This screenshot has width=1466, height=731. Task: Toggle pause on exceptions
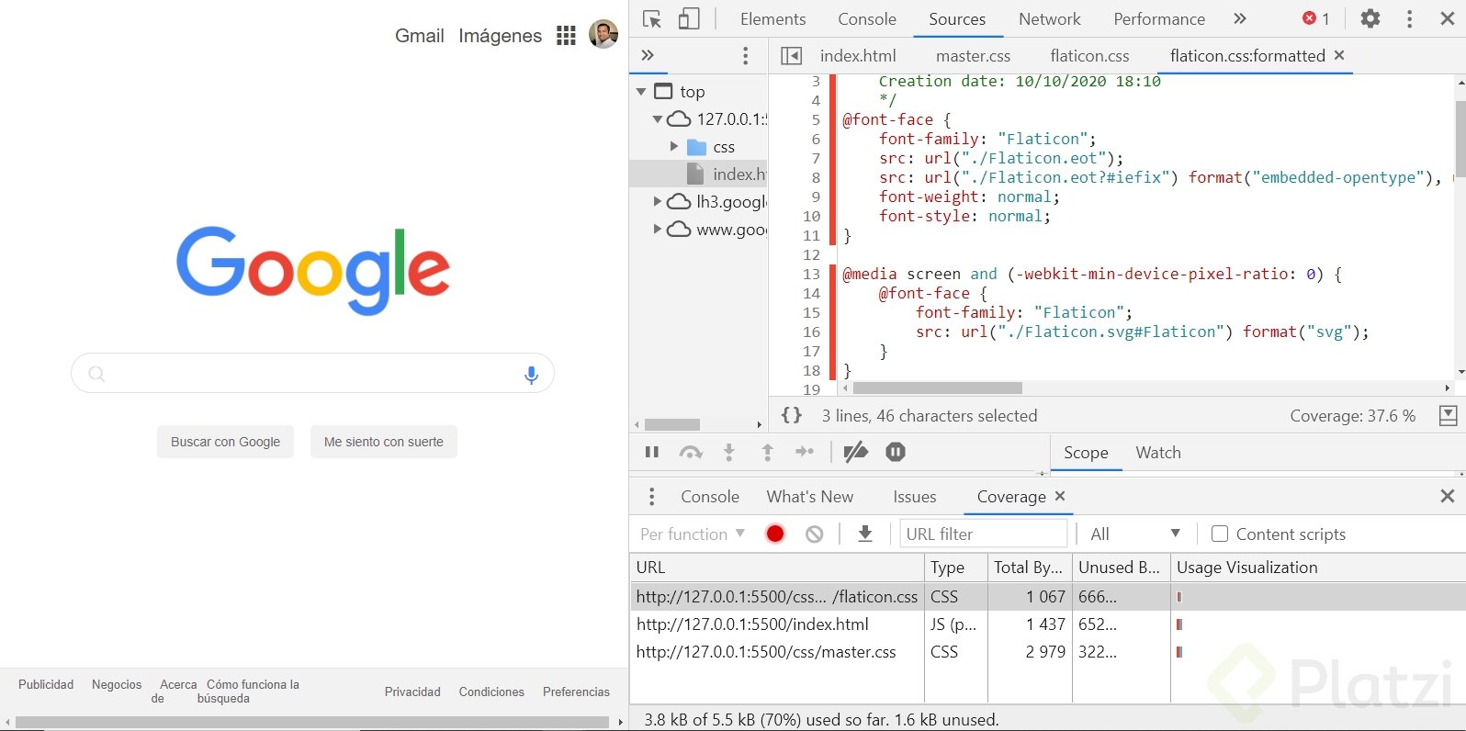click(x=896, y=452)
